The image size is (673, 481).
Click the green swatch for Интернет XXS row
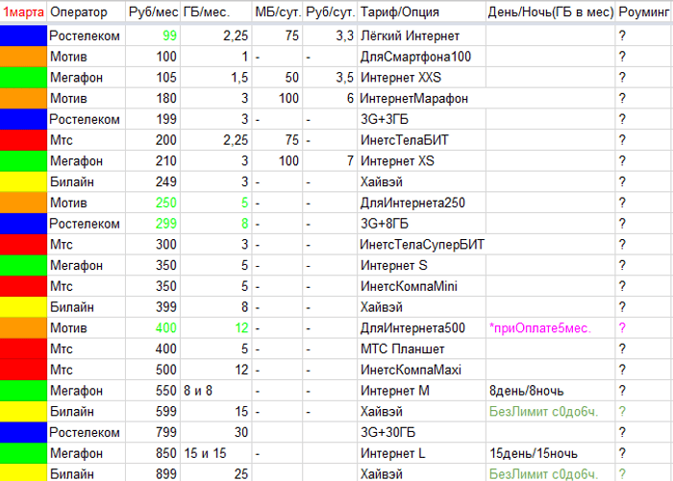click(x=23, y=78)
